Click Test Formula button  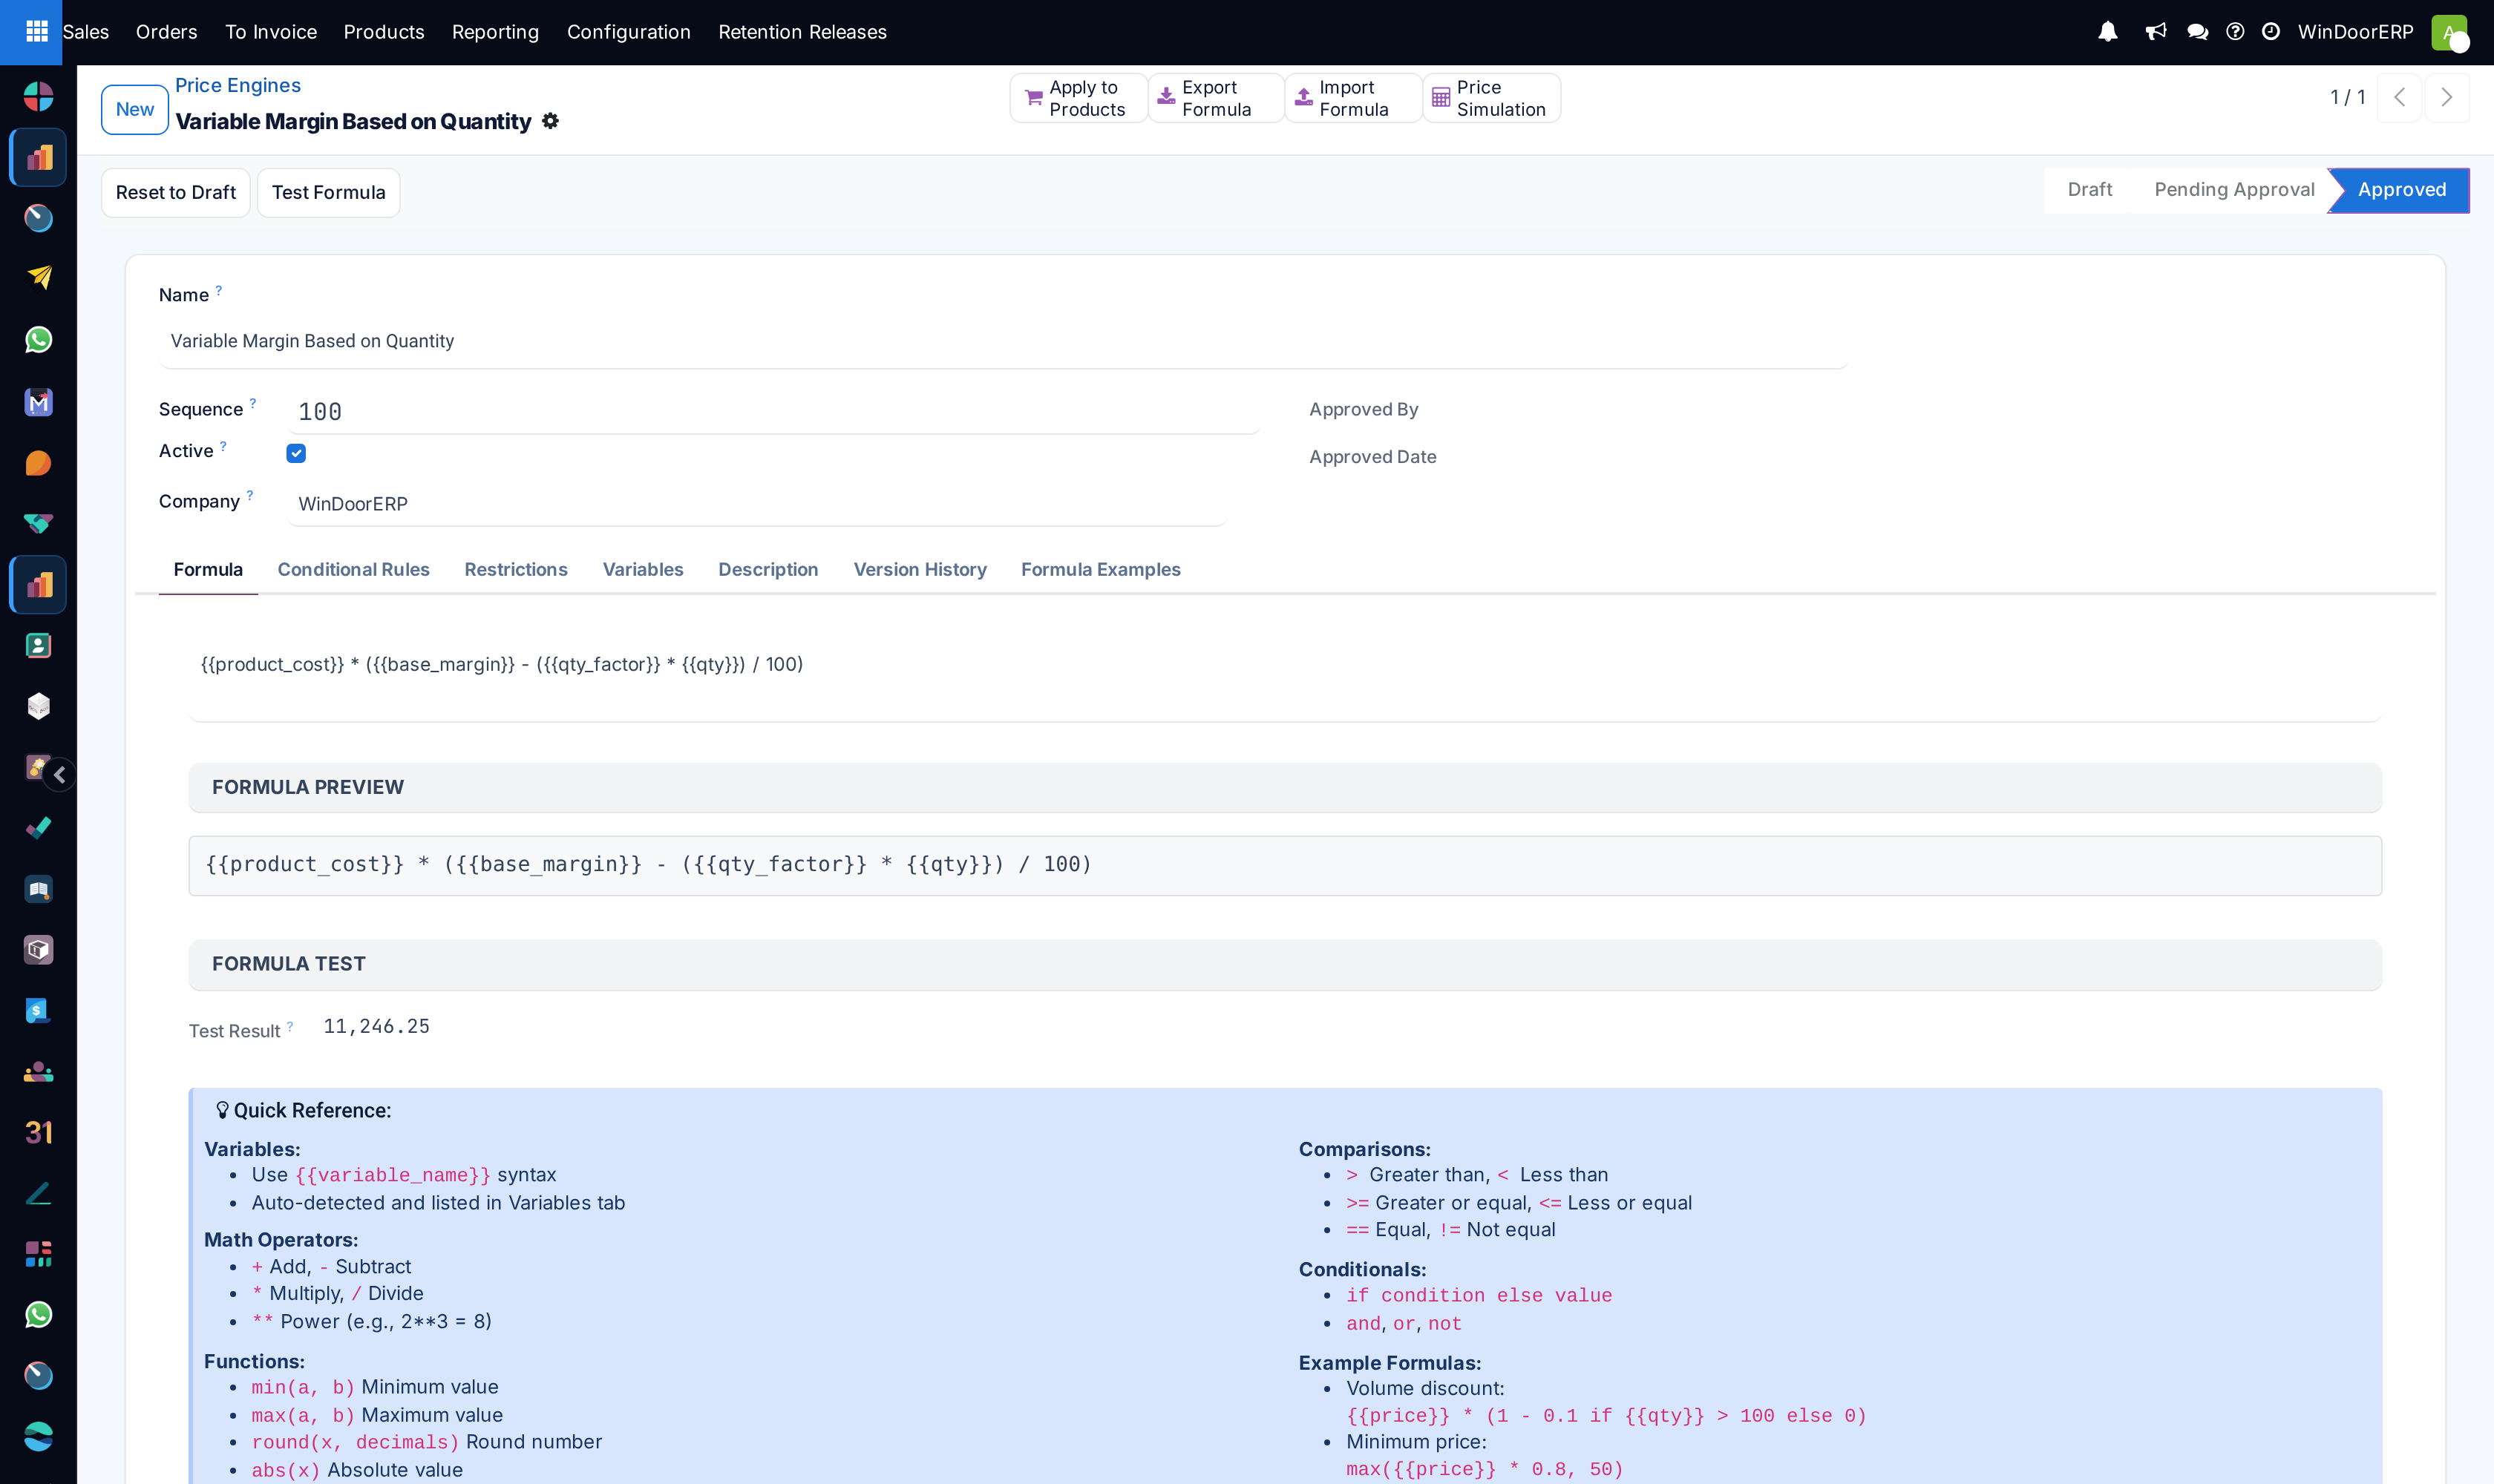pos(328,192)
